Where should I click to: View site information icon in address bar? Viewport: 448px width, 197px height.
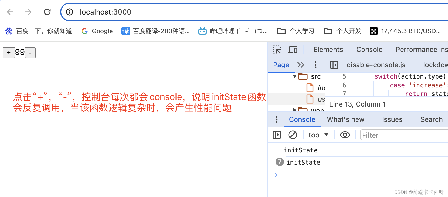click(x=70, y=12)
